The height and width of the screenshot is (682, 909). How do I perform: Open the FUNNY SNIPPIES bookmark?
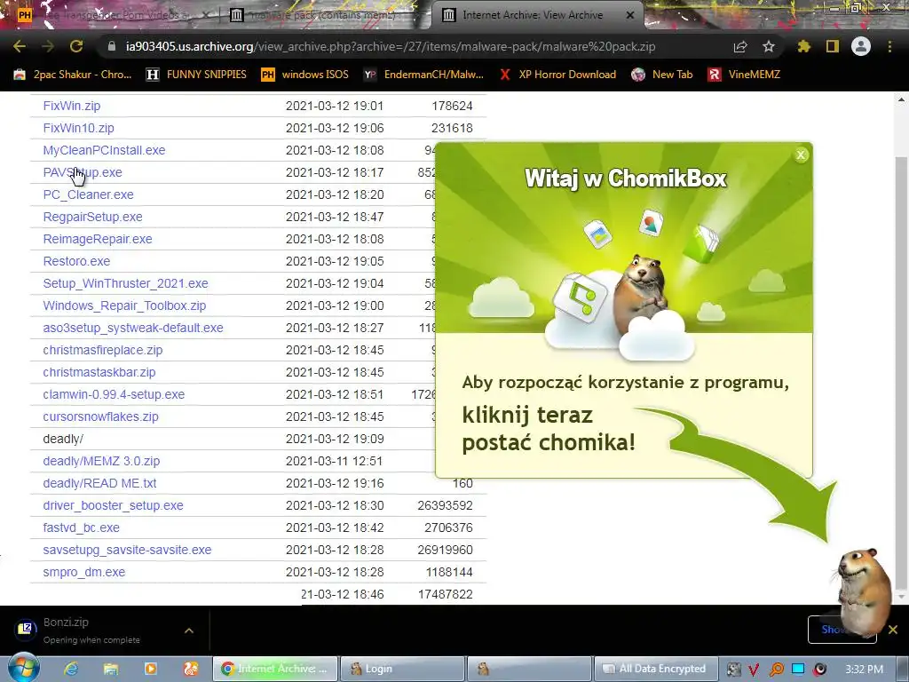click(196, 75)
